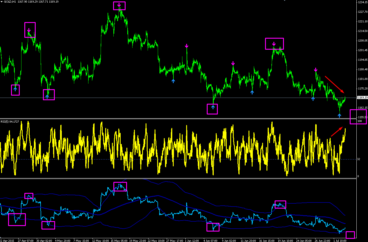Click the 15 May 05:00 time label
The width and height of the screenshot is (368, 242).
(119, 240)
